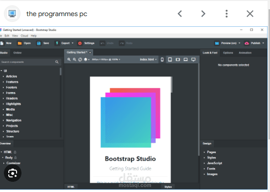Click the programmes pc source avatar
This screenshot has height=192, width=270.
pyautogui.click(x=12, y=14)
